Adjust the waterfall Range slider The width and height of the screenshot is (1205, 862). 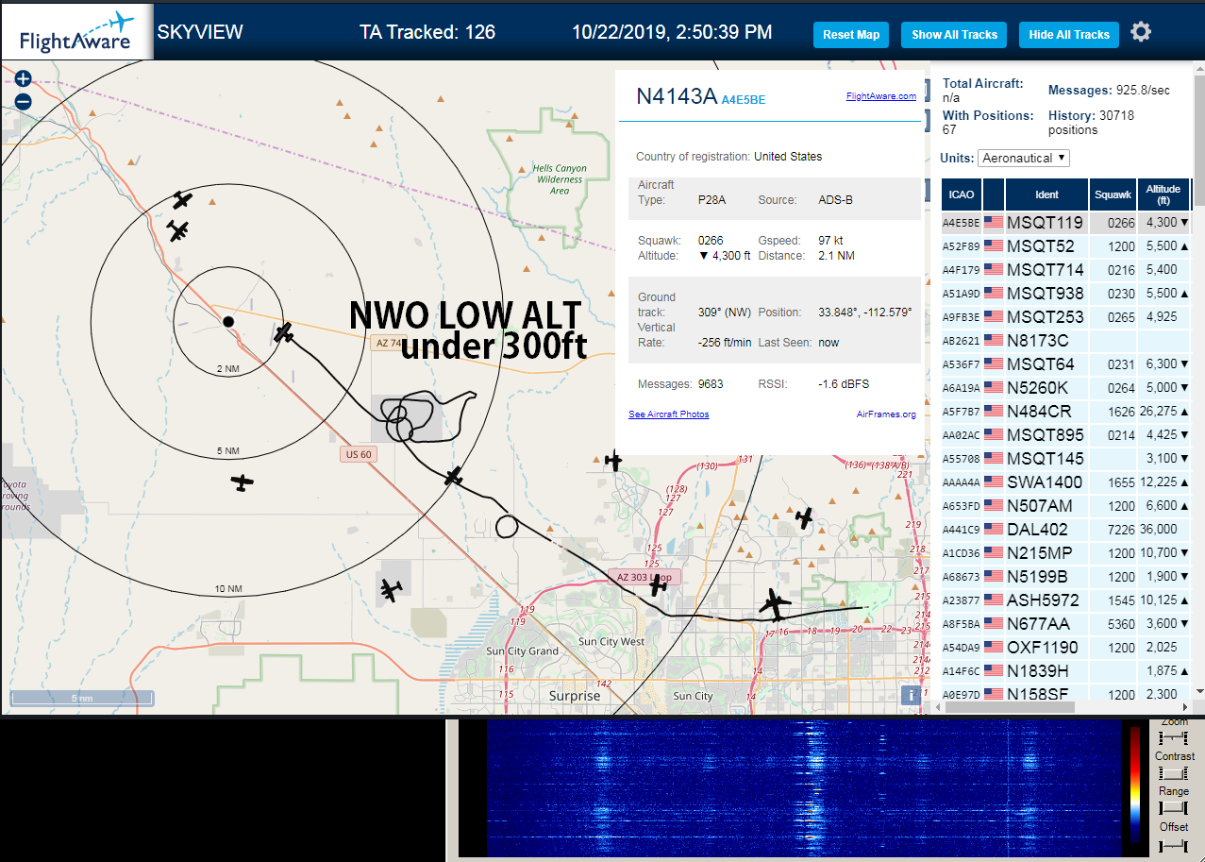[x=1174, y=808]
